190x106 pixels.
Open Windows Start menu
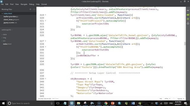(3, 103)
